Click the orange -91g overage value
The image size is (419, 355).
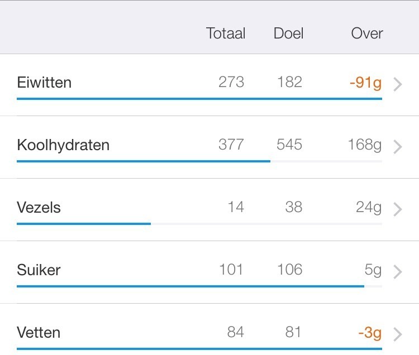pyautogui.click(x=365, y=83)
